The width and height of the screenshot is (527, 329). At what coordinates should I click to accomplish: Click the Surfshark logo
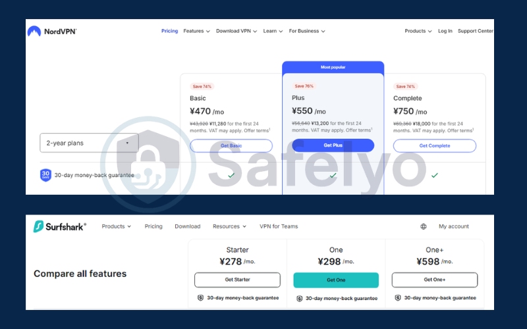pyautogui.click(x=59, y=226)
